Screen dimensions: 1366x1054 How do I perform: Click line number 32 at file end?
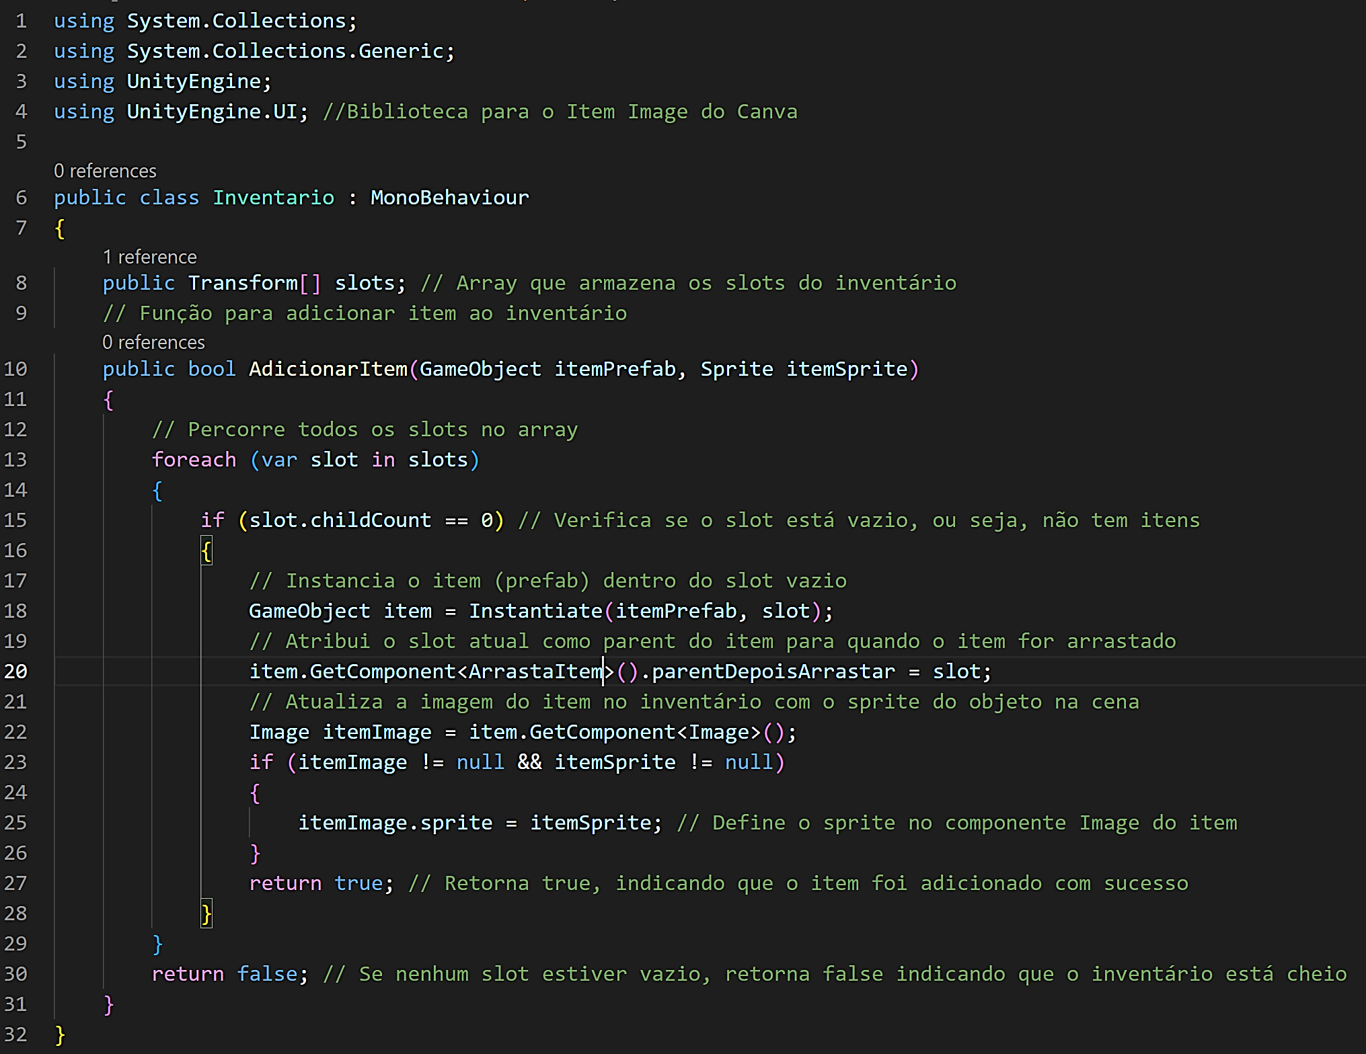pyautogui.click(x=16, y=1035)
